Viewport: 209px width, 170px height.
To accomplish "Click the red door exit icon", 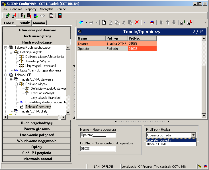I will coord(60,16).
